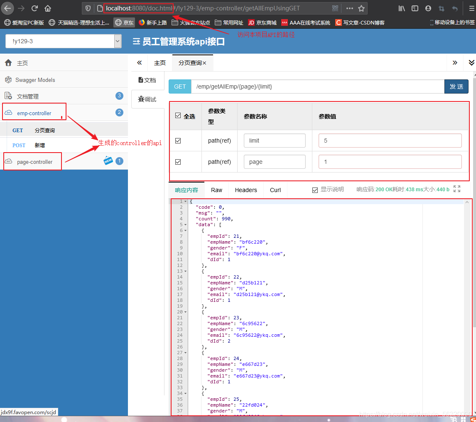Switch to the Curl response tab
The height and width of the screenshot is (422, 476).
click(275, 190)
